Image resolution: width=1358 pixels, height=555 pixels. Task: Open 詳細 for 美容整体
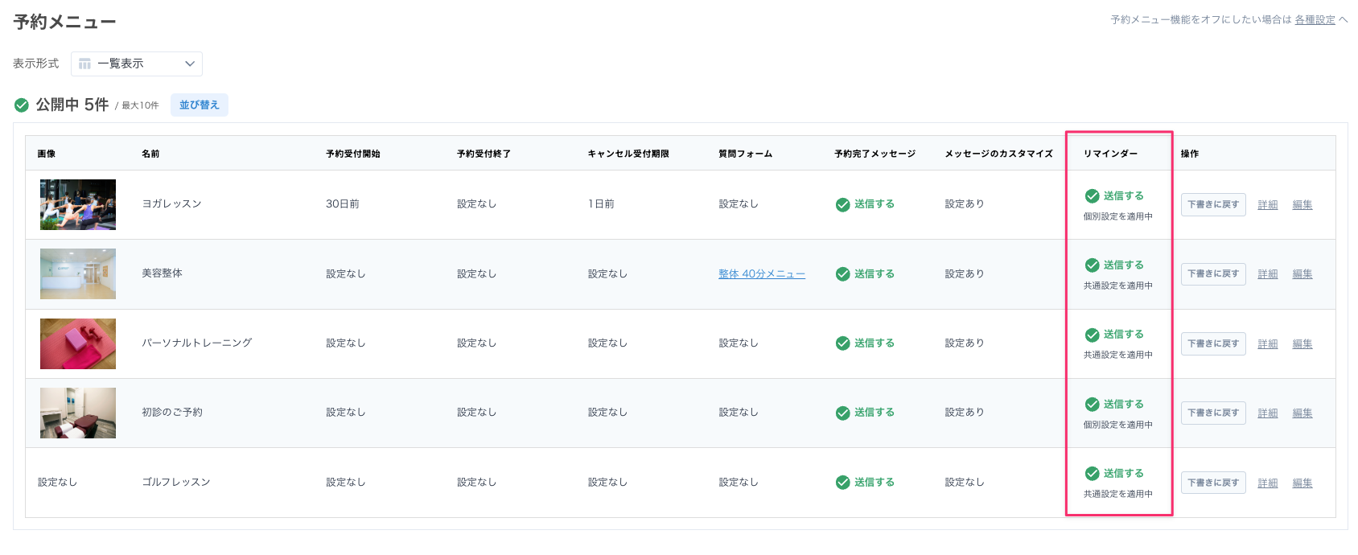point(1267,274)
